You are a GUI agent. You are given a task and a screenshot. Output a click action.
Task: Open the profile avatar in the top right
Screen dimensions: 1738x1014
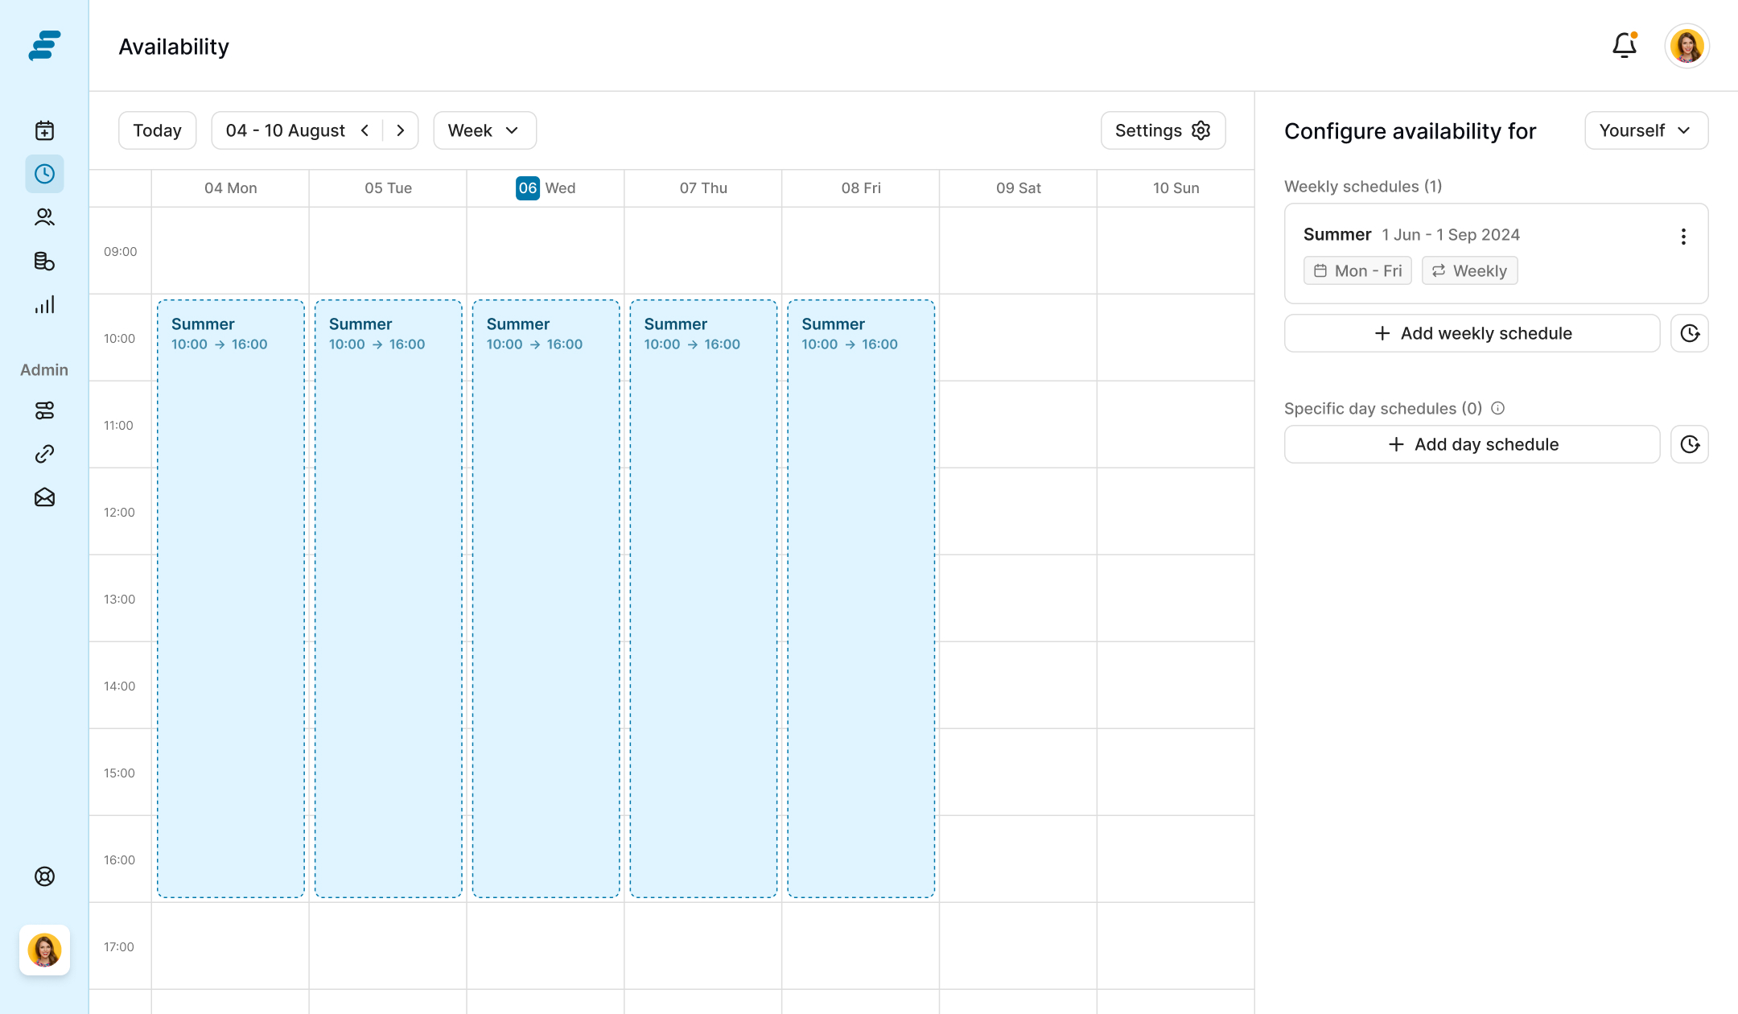point(1687,46)
